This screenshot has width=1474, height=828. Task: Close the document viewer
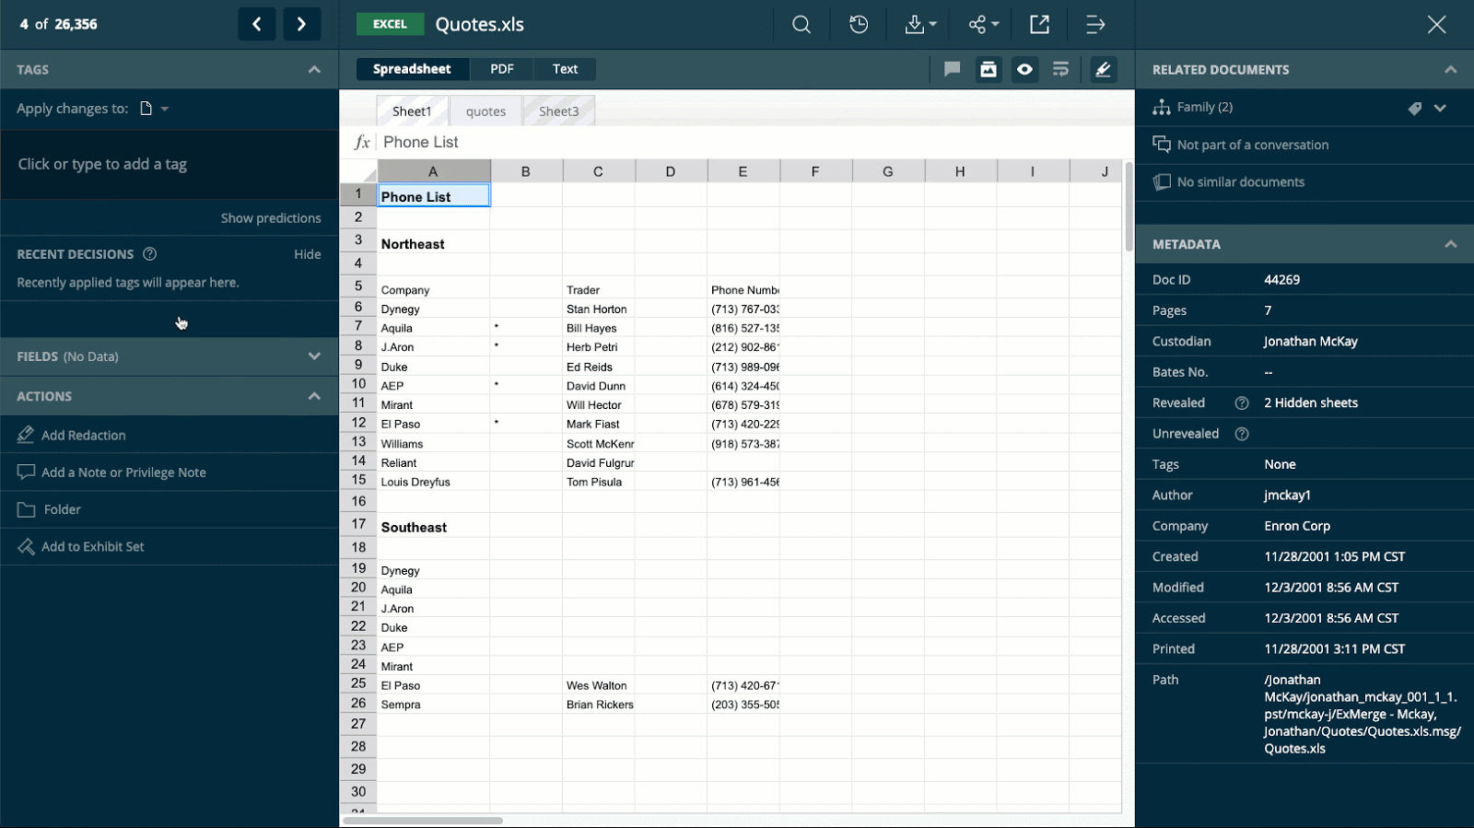pos(1436,25)
